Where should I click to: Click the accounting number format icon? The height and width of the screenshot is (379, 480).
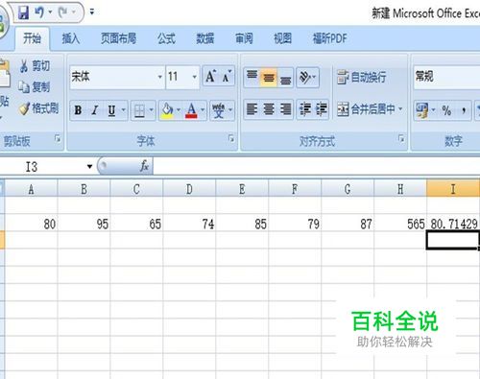(422, 110)
